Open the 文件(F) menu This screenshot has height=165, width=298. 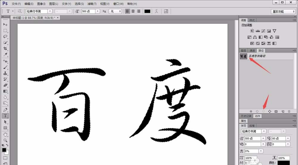16,4
